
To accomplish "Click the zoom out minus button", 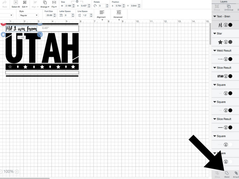I will click(x=1, y=172).
